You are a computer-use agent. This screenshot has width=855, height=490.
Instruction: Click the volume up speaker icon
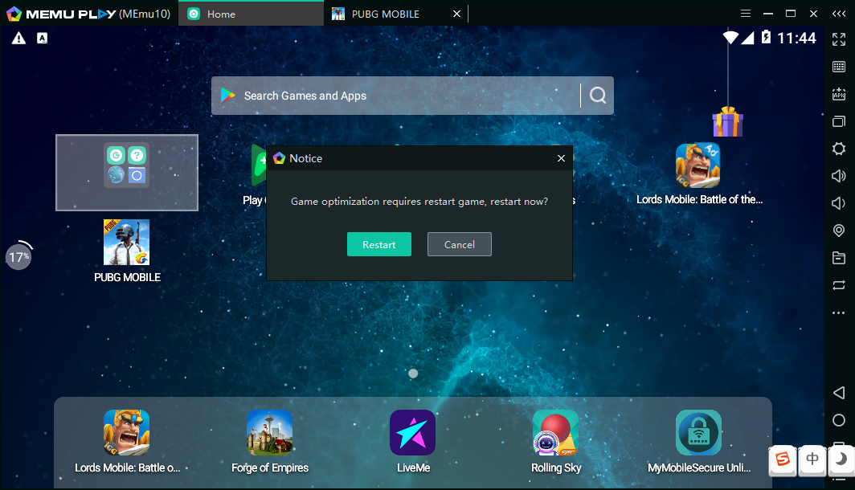click(x=838, y=176)
